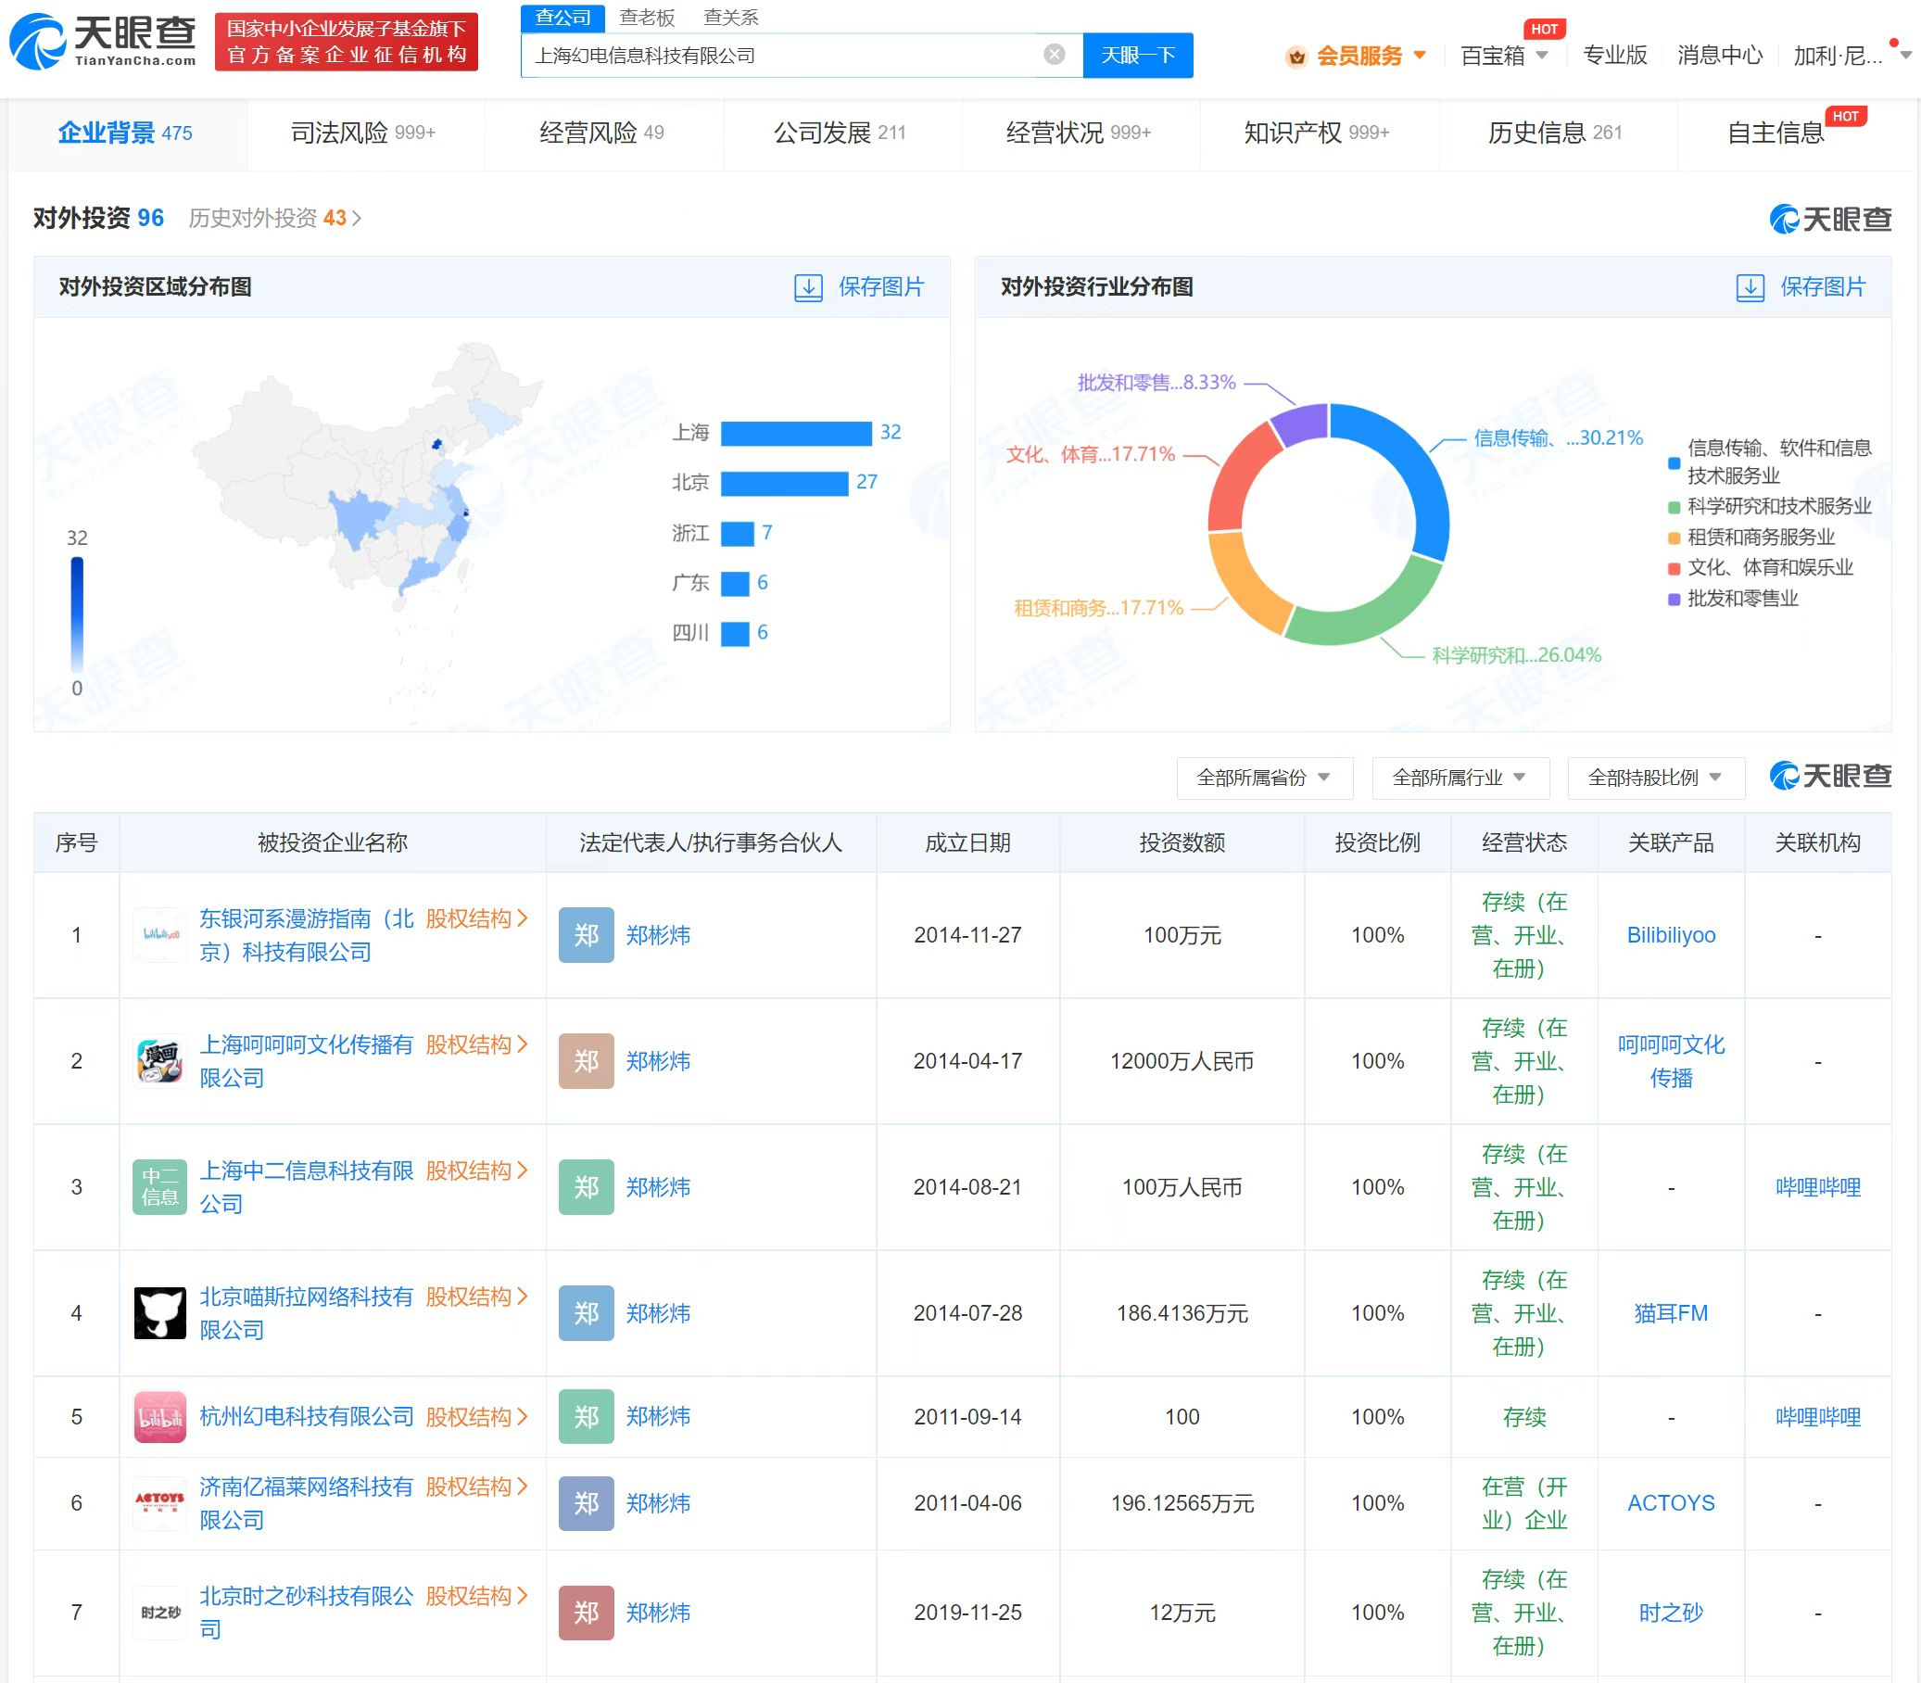Click 郑 avatar in 杭州幻电 row
Viewport: 1921px width, 1683px height.
tap(586, 1416)
